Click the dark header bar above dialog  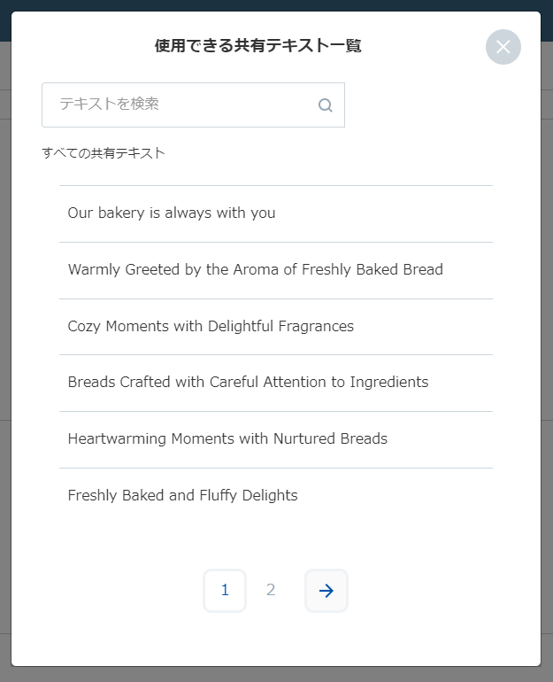pos(265,5)
